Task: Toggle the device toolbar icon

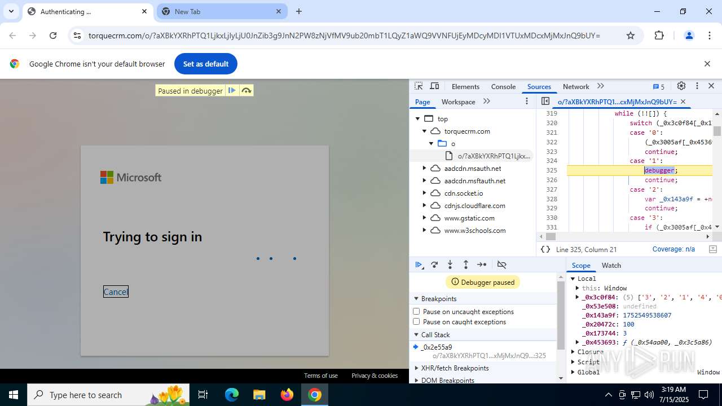Action: tap(434, 86)
